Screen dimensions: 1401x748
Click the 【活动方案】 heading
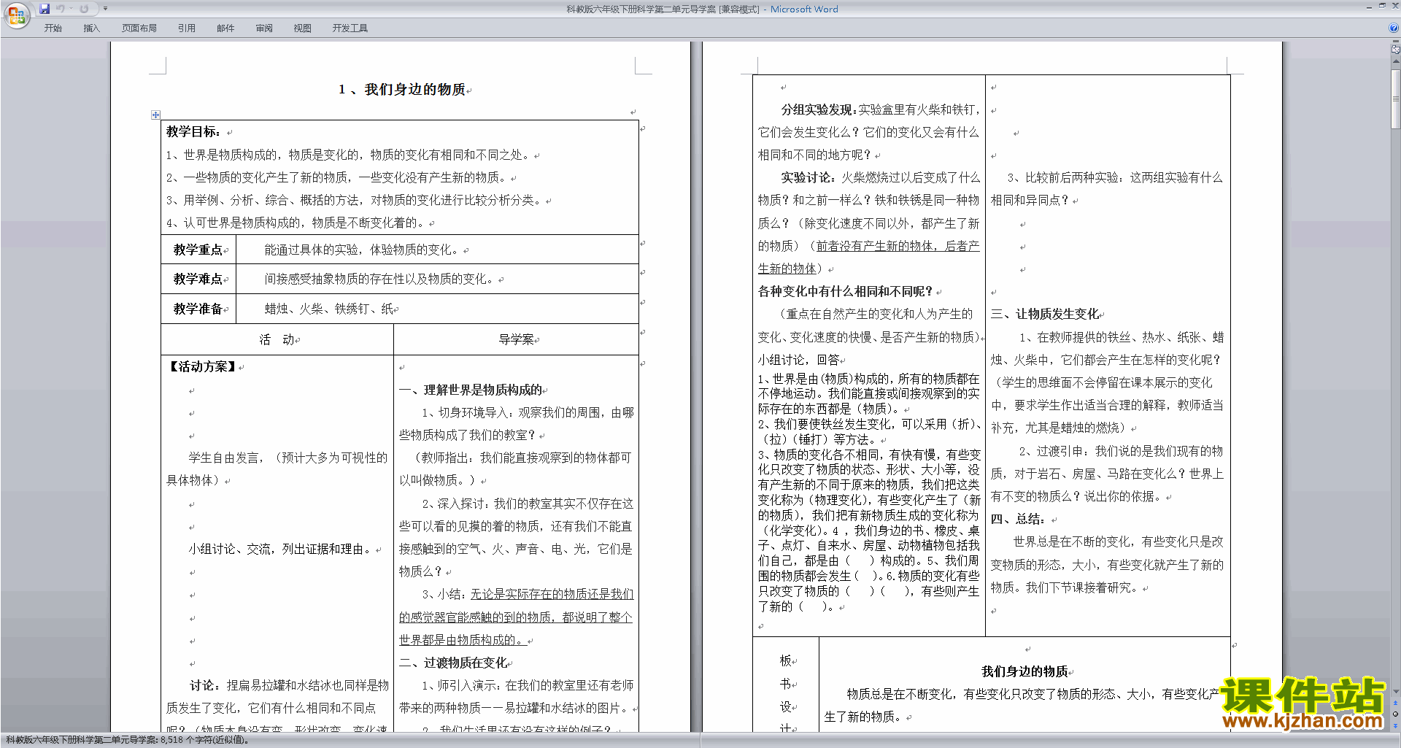point(202,366)
